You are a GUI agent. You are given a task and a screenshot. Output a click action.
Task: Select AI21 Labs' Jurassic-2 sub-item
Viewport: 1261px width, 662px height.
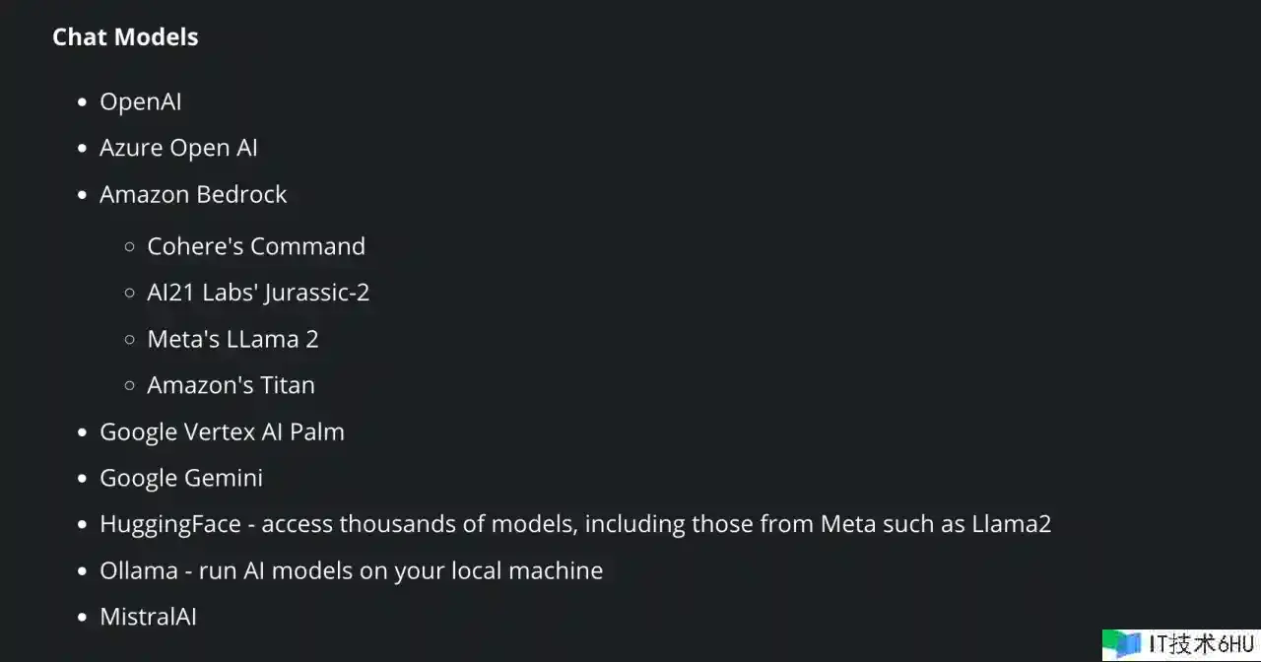pos(258,293)
